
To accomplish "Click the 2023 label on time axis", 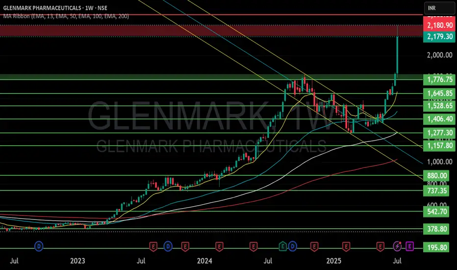I will (x=77, y=261).
